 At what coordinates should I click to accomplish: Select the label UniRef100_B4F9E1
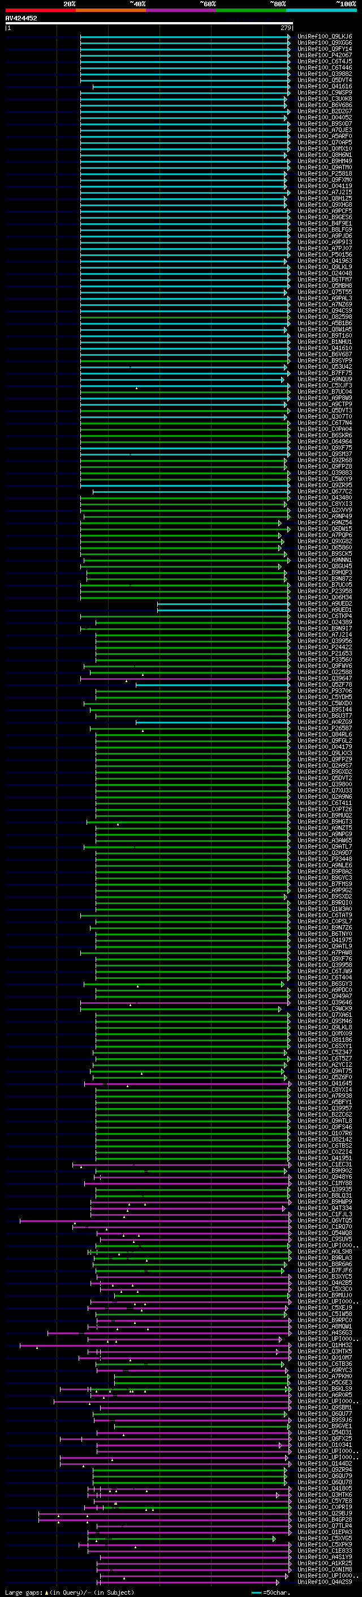pos(325,223)
